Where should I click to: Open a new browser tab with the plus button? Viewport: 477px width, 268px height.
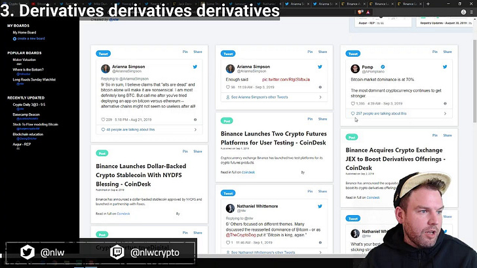pyautogui.click(x=428, y=4)
